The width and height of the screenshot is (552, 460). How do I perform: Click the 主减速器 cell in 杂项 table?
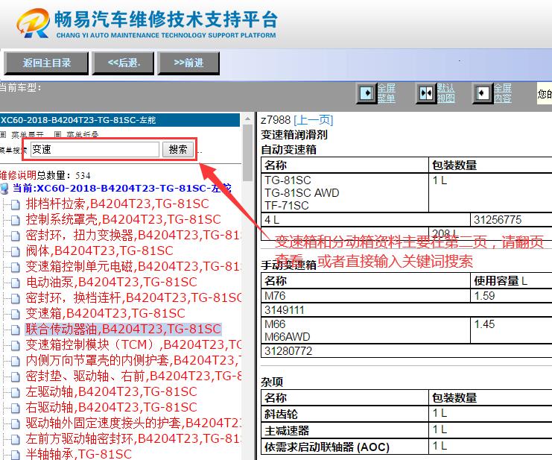click(x=345, y=430)
